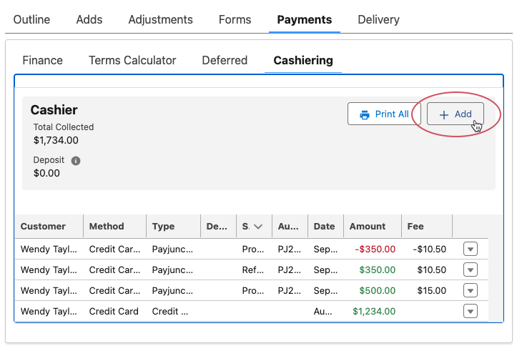Select the Payments tab

(305, 20)
